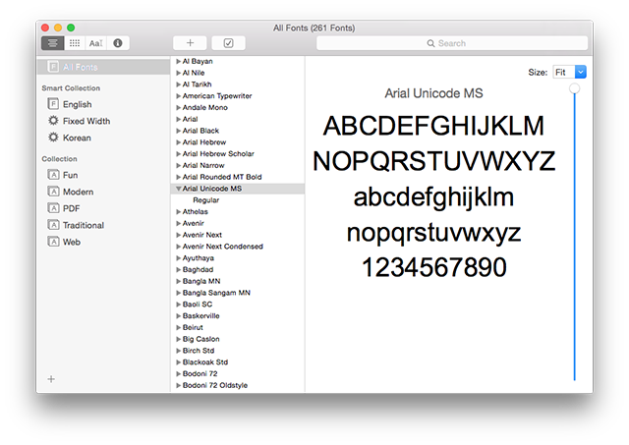Switch to Sample preview mode icon
This screenshot has width=629, height=445.
(x=52, y=43)
